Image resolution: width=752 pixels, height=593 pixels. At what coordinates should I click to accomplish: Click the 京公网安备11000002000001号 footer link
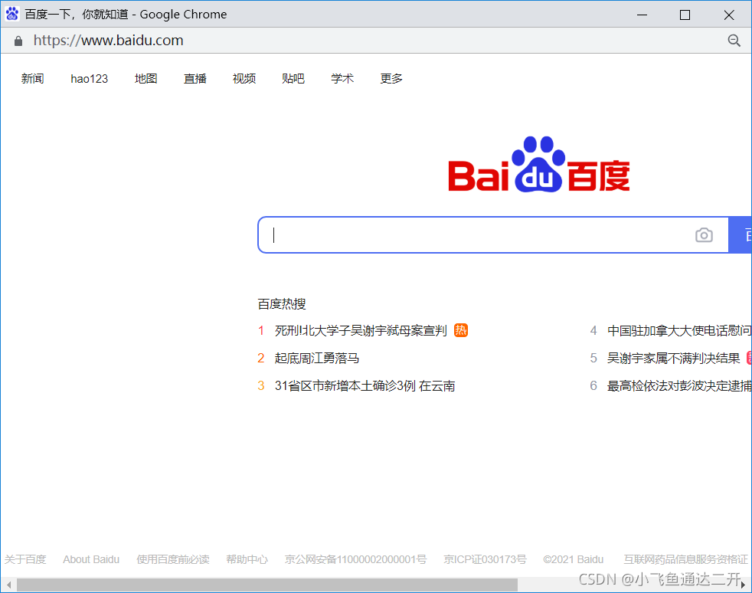(355, 559)
